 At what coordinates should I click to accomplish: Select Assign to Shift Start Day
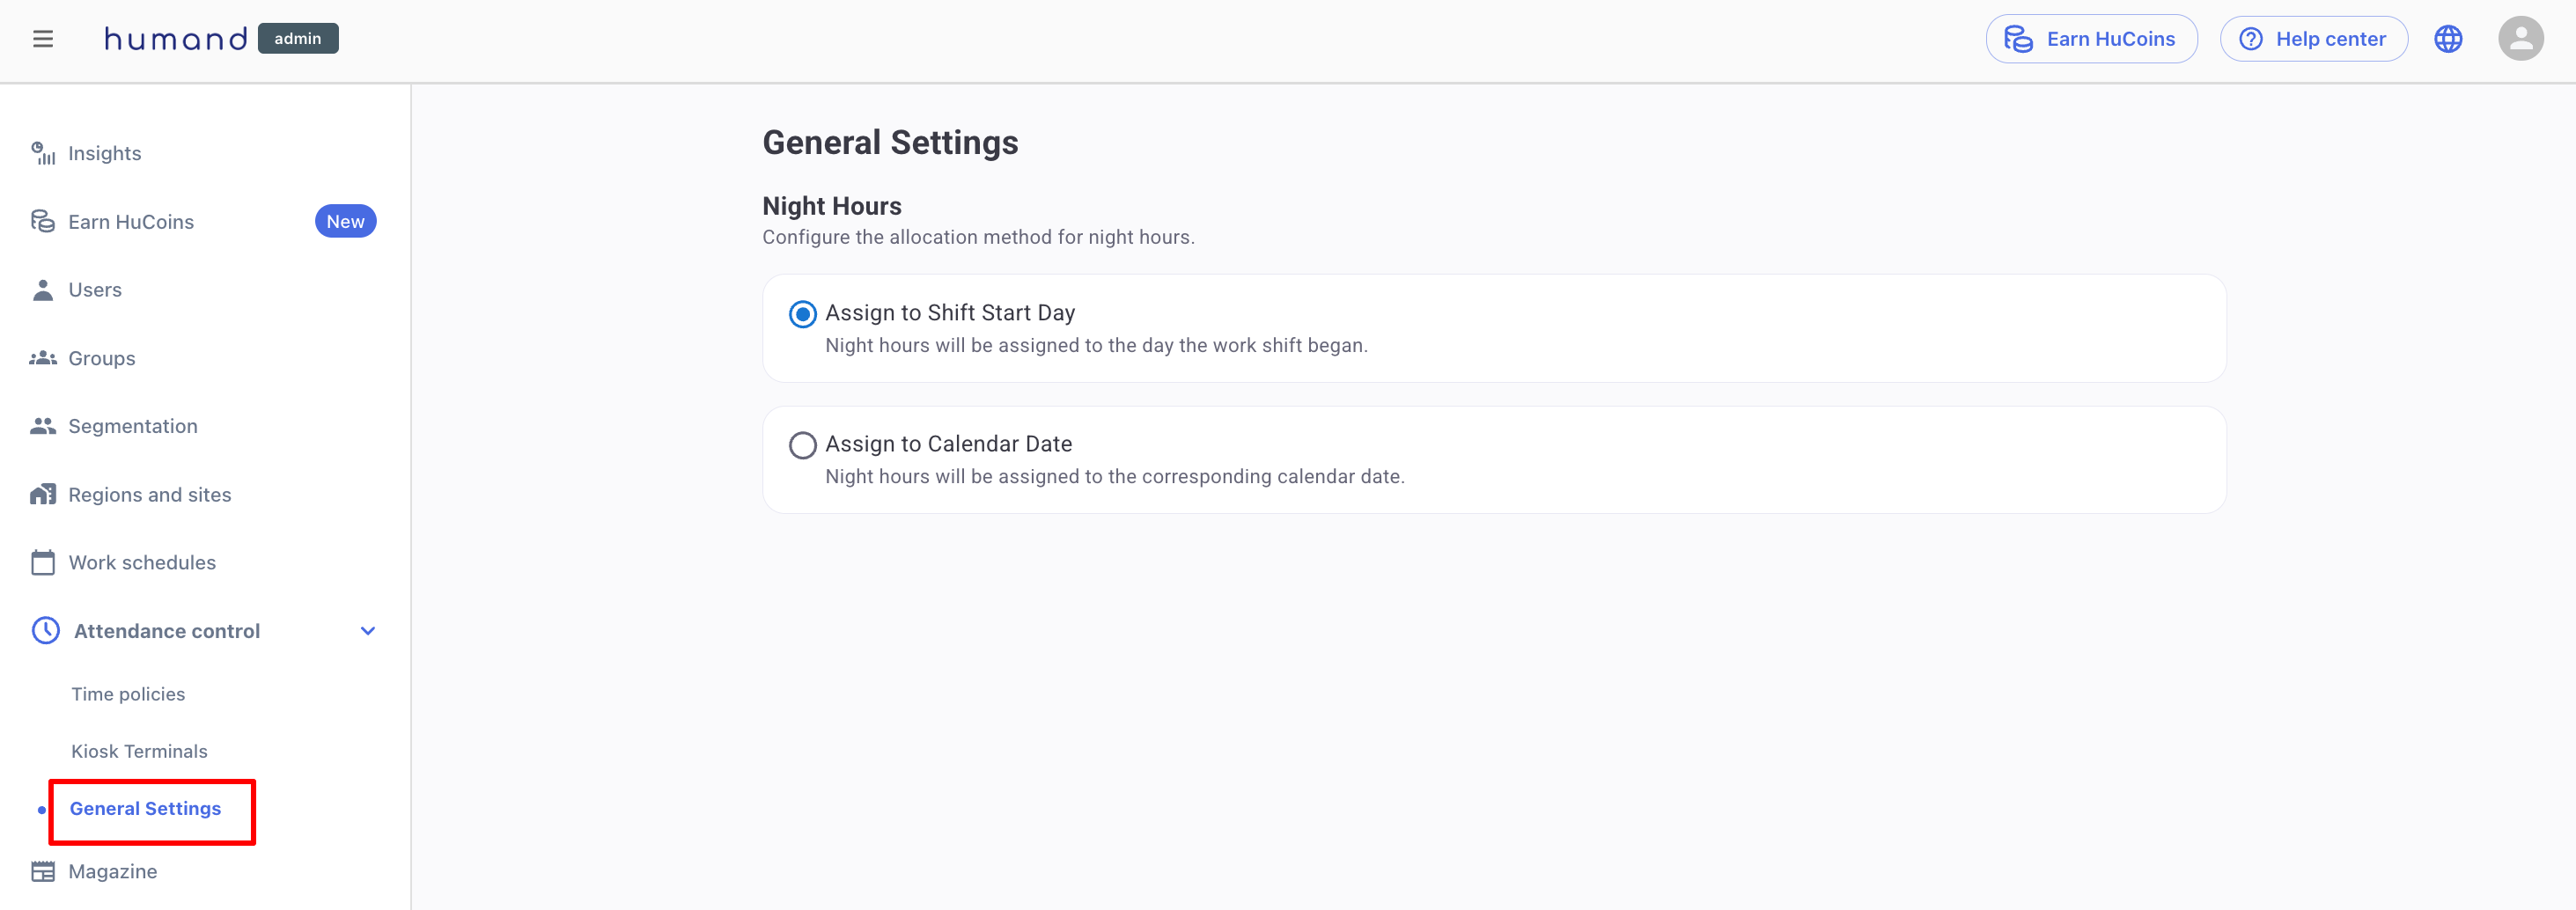[x=802, y=314]
